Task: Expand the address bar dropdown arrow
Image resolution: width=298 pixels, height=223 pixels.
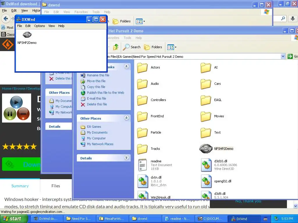Action: coord(283,56)
